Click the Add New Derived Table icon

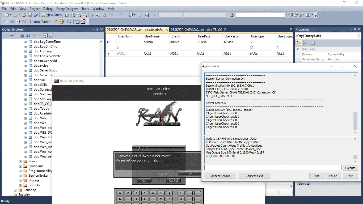click(x=83, y=22)
